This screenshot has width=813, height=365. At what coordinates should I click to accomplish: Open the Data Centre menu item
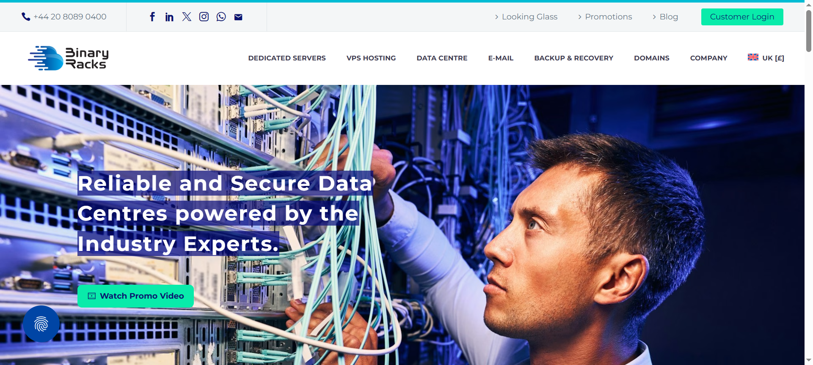click(x=442, y=58)
